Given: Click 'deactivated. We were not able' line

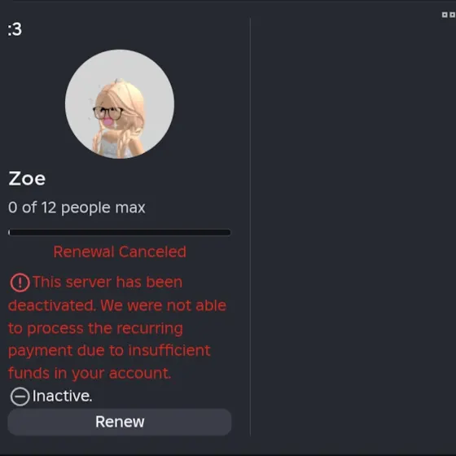Looking at the screenshot, I should click(x=117, y=305).
